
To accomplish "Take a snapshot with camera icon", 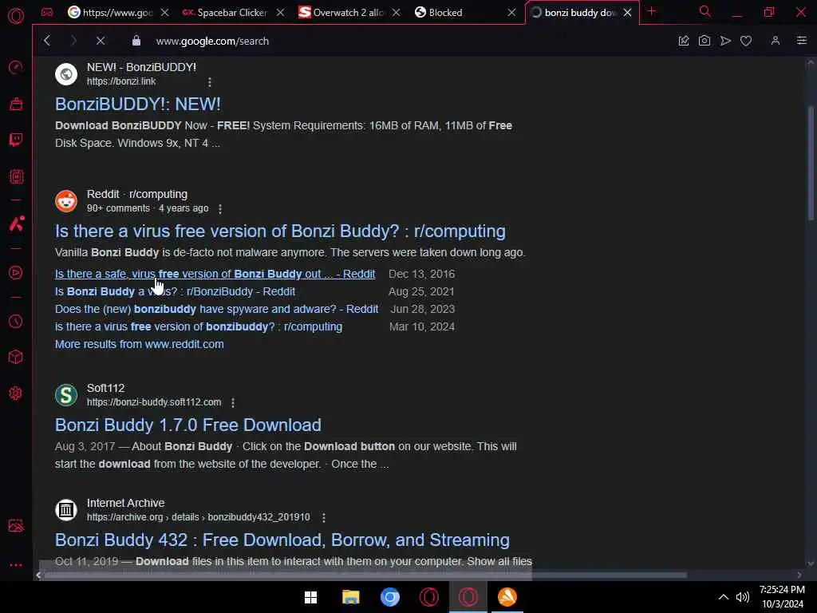I will (x=705, y=41).
